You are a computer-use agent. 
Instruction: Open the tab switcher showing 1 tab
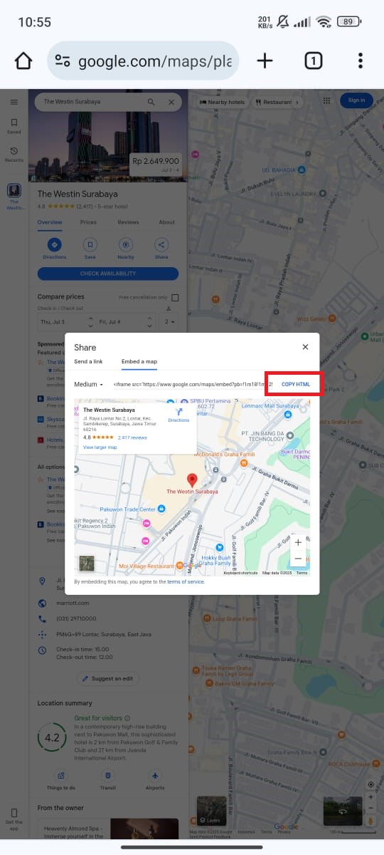[x=313, y=61]
